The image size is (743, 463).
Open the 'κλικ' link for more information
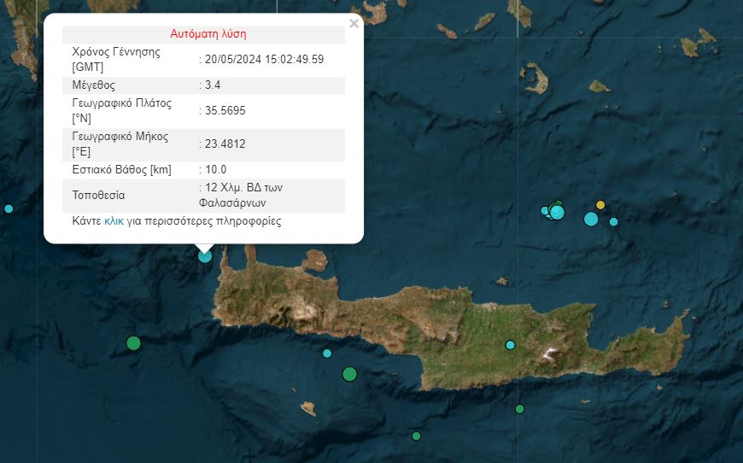pos(114,221)
